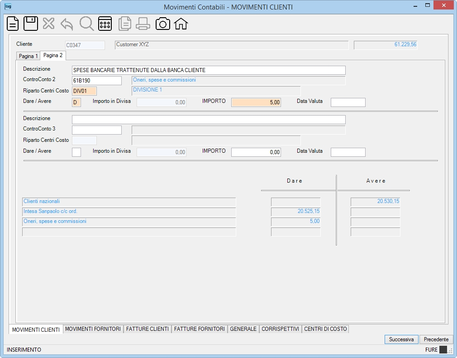This screenshot has height=358, width=457.
Task: Click the undo arrow icon
Action: coord(67,24)
